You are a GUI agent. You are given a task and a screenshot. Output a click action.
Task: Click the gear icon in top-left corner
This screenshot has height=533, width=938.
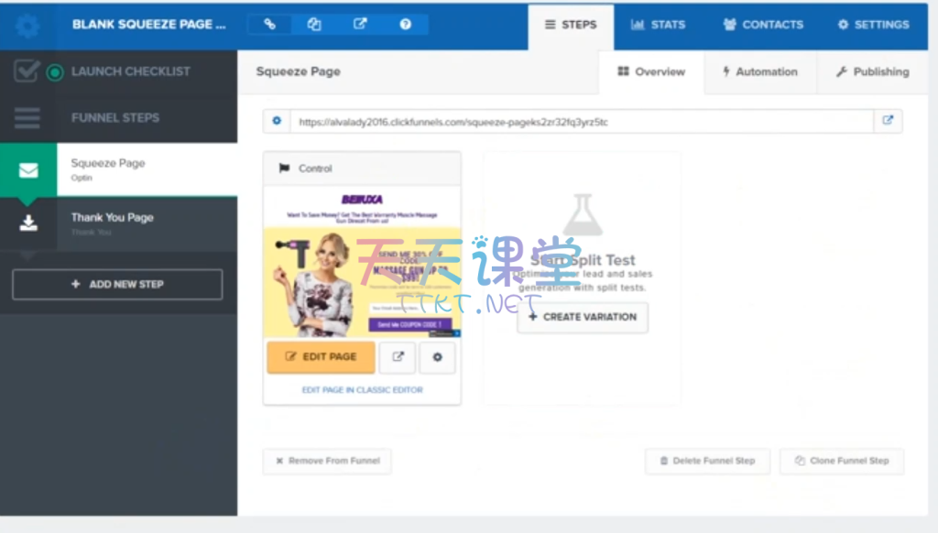pos(27,26)
